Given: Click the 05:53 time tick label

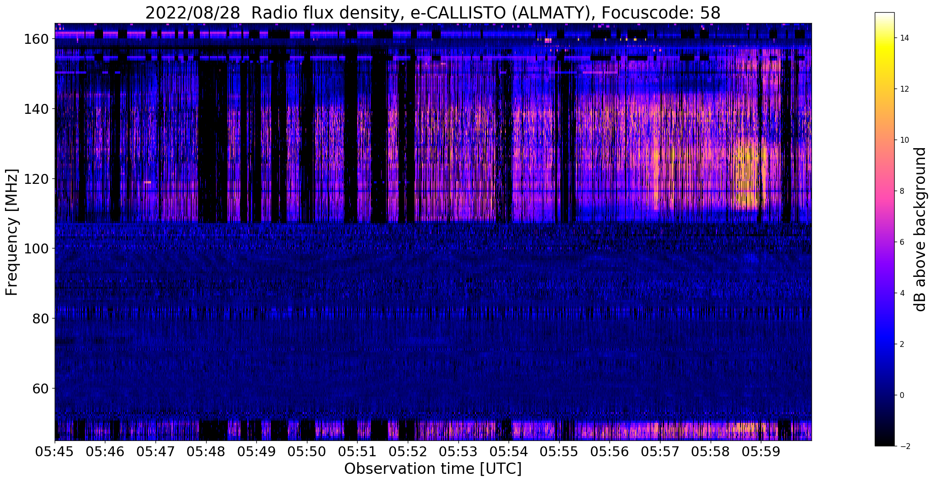Looking at the screenshot, I should coord(458,451).
